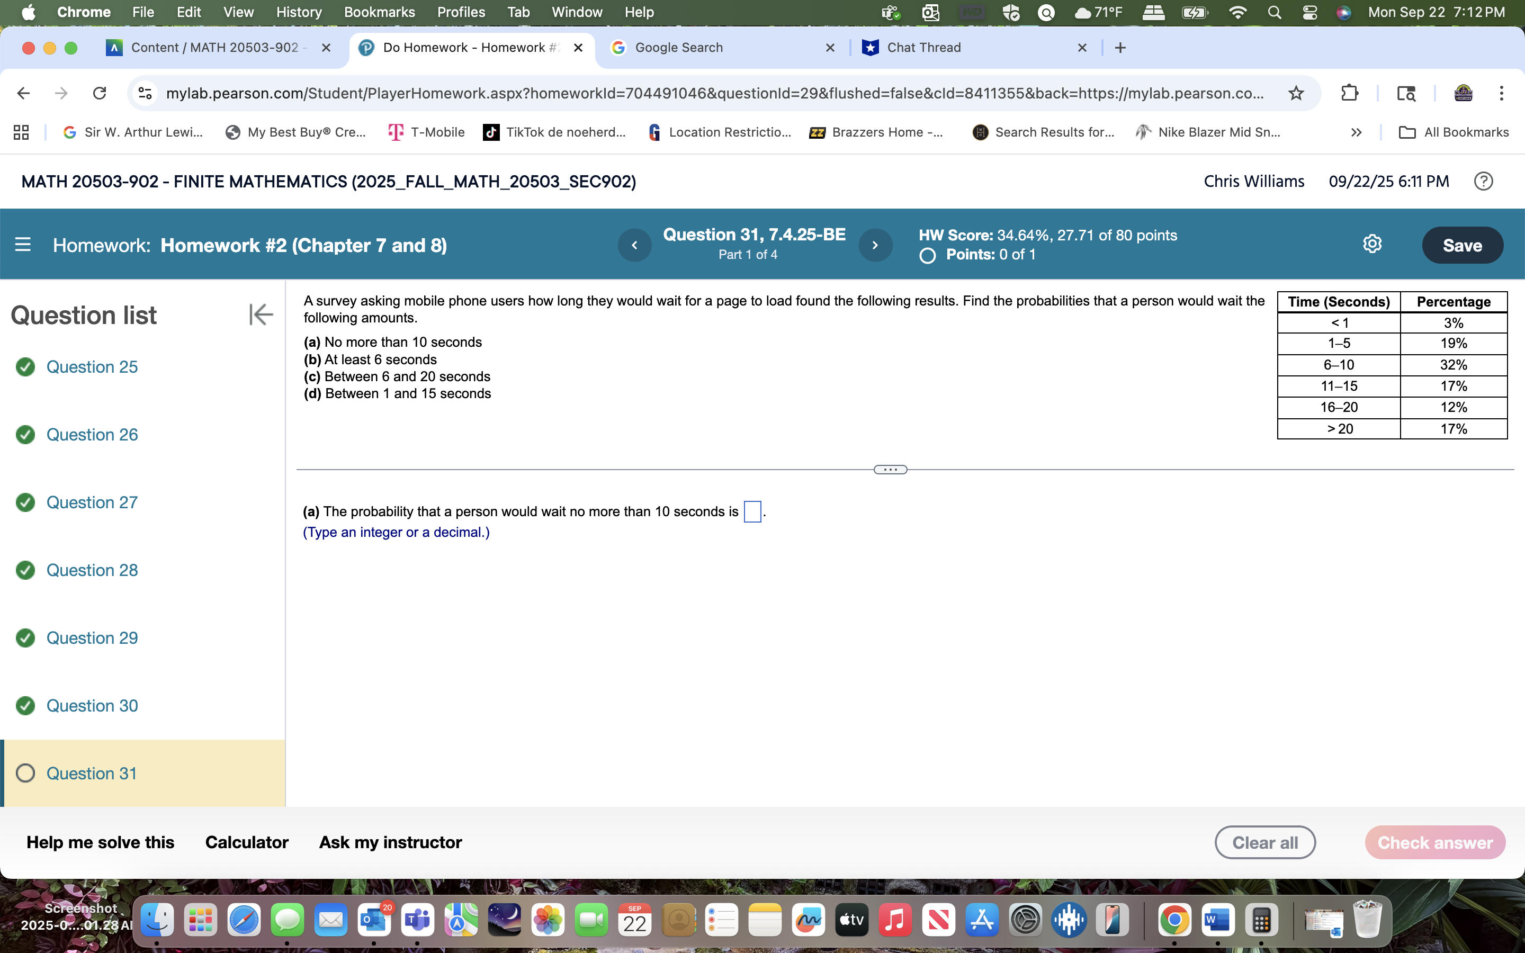This screenshot has width=1525, height=953.
Task: Click Help me solve this
Action: tap(100, 842)
